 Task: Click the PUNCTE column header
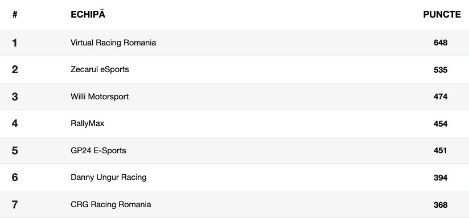pos(442,14)
